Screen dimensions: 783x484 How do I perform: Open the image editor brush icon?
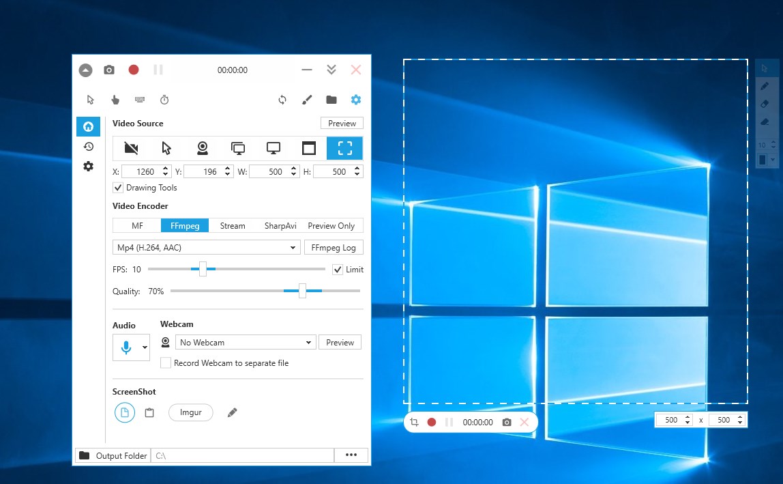307,100
